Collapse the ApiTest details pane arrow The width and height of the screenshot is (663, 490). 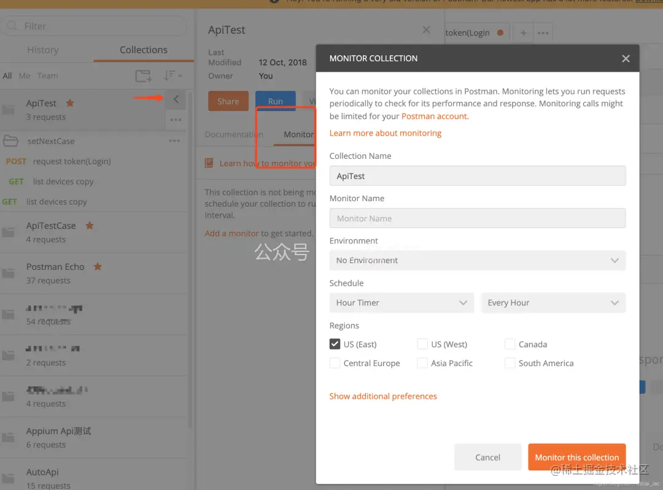[176, 99]
